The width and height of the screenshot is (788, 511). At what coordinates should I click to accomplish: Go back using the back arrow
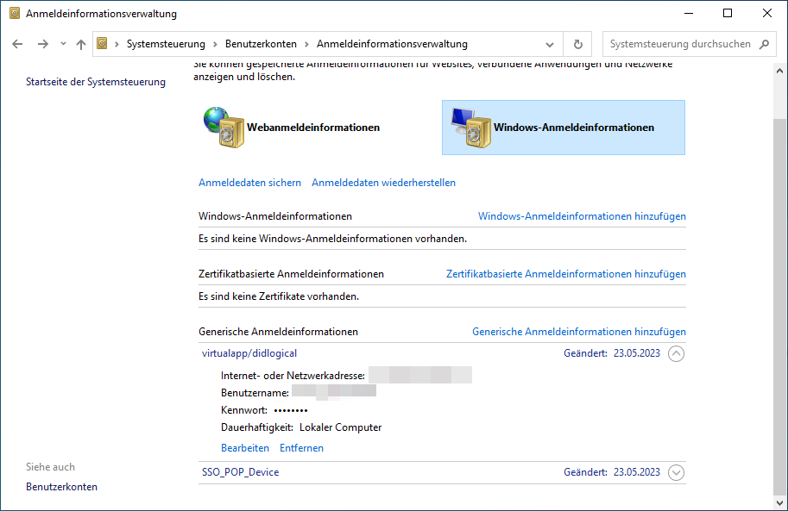click(17, 44)
